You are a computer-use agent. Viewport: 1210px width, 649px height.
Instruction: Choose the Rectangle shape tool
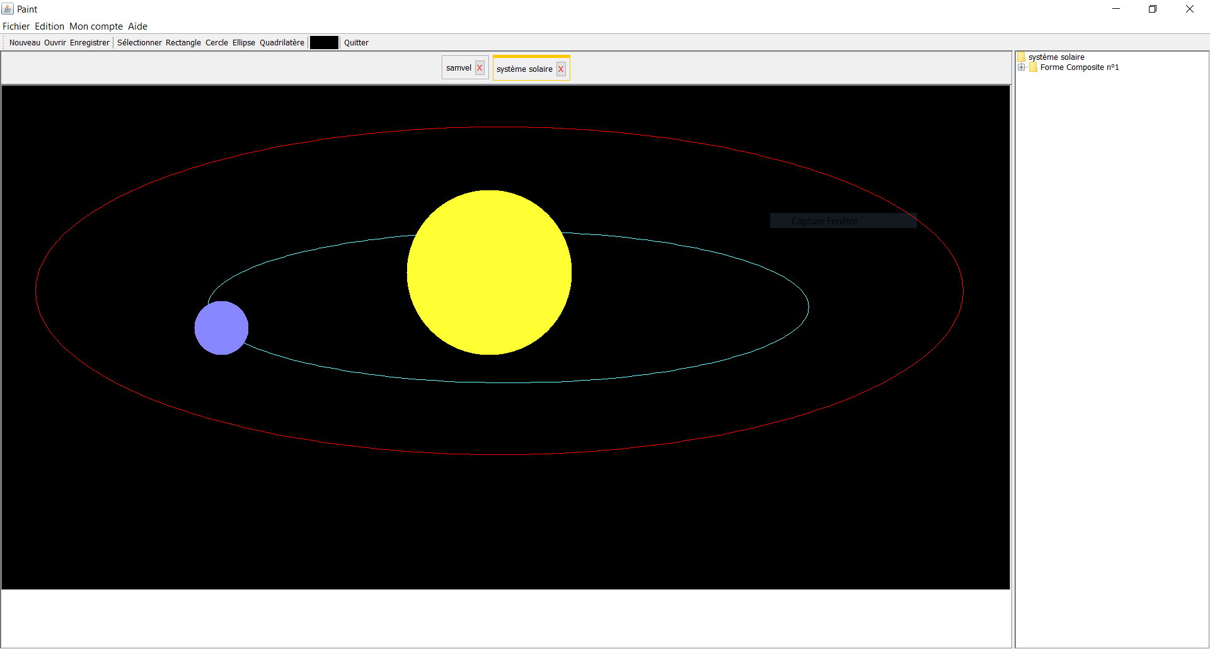click(x=183, y=43)
